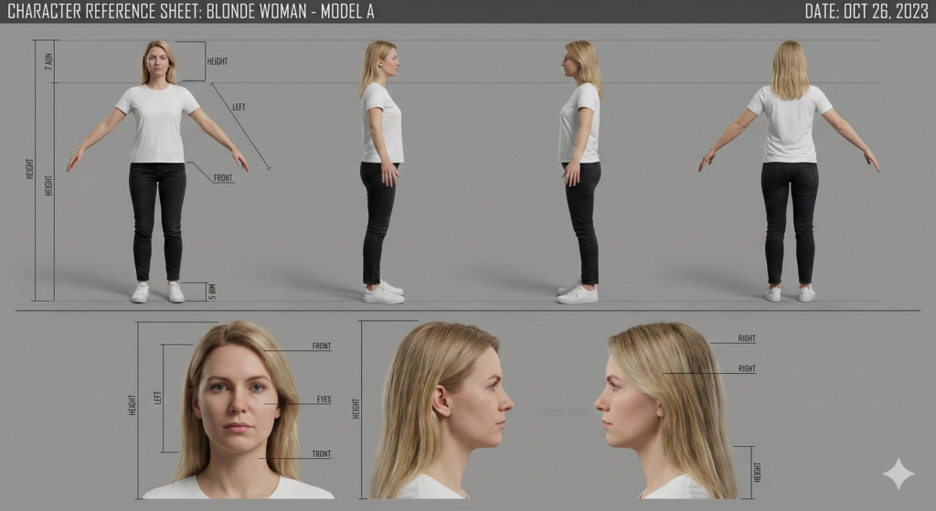Image resolution: width=936 pixels, height=511 pixels.
Task: Select the full-body side figure facing left
Action: pos(580,172)
